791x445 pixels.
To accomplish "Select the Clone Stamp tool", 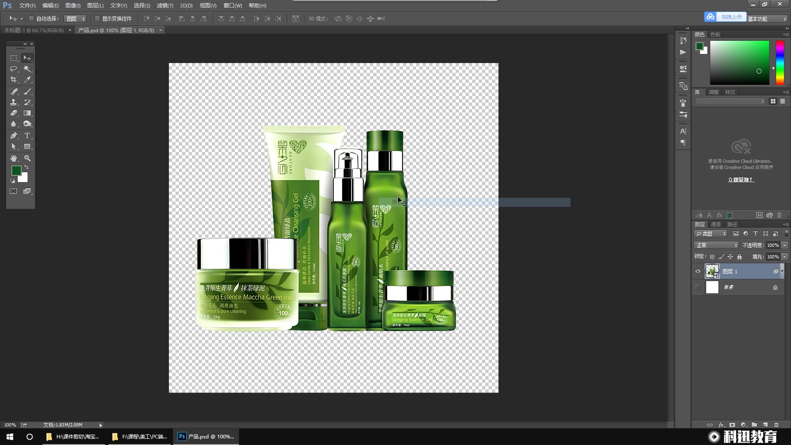I will [14, 102].
